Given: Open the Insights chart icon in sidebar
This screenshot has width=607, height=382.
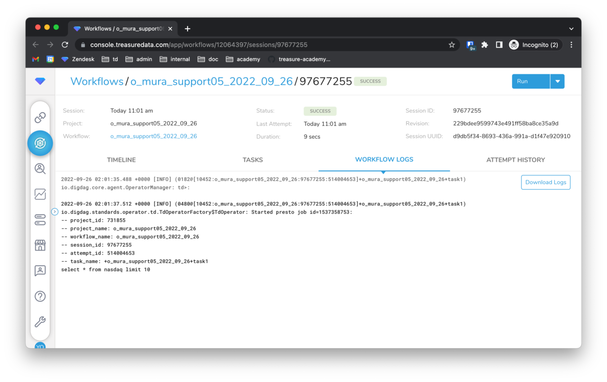Looking at the screenshot, I should point(40,194).
